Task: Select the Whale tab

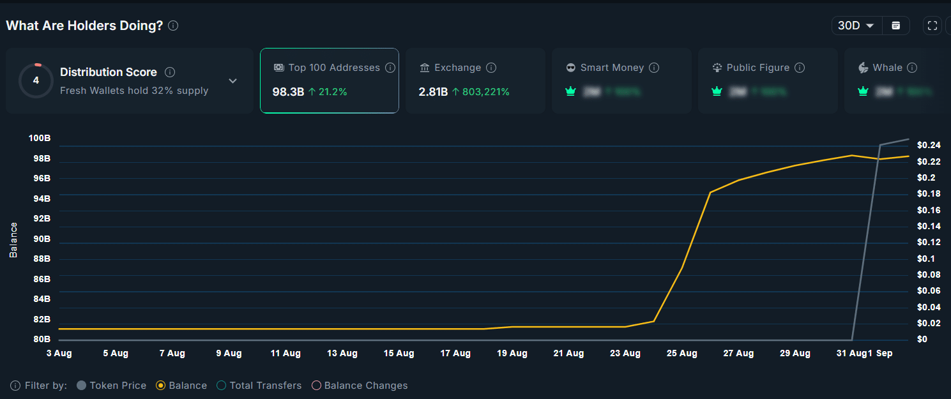Action: (897, 80)
